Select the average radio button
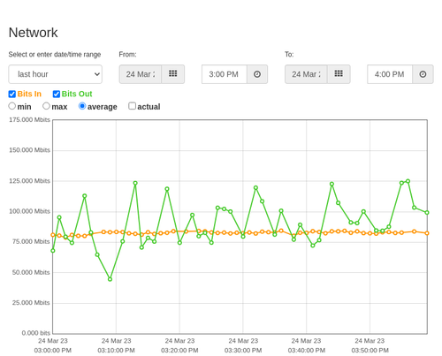 [82, 106]
